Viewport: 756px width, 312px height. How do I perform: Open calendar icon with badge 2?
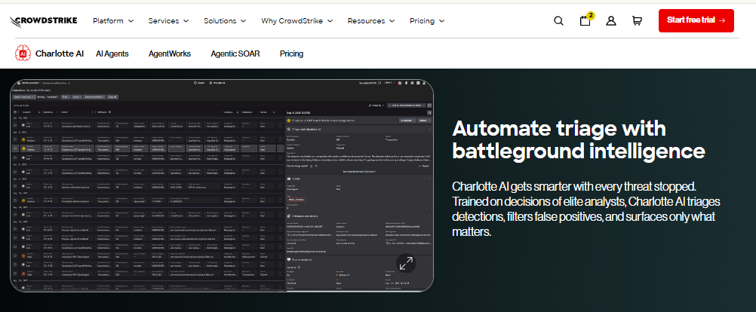(x=585, y=20)
